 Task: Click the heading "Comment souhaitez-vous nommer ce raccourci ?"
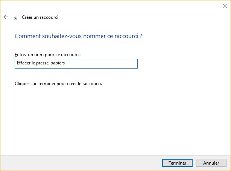tap(78, 37)
